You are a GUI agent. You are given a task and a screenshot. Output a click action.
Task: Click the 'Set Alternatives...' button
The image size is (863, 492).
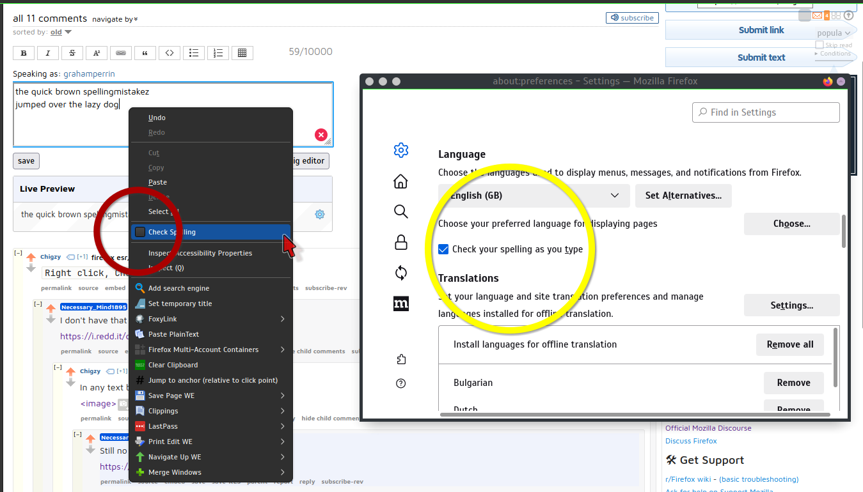point(683,196)
